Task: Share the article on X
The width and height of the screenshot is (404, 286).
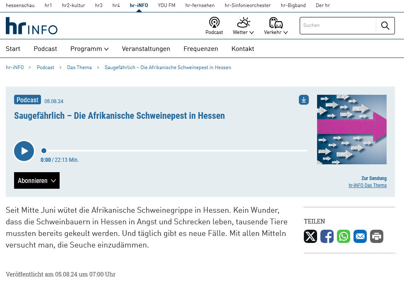Action: [310, 236]
